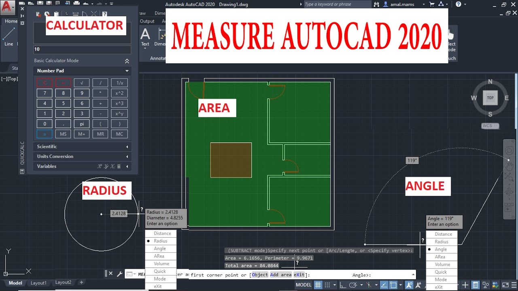Select Radius option in left measure menu
518x291 pixels.
tap(161, 241)
